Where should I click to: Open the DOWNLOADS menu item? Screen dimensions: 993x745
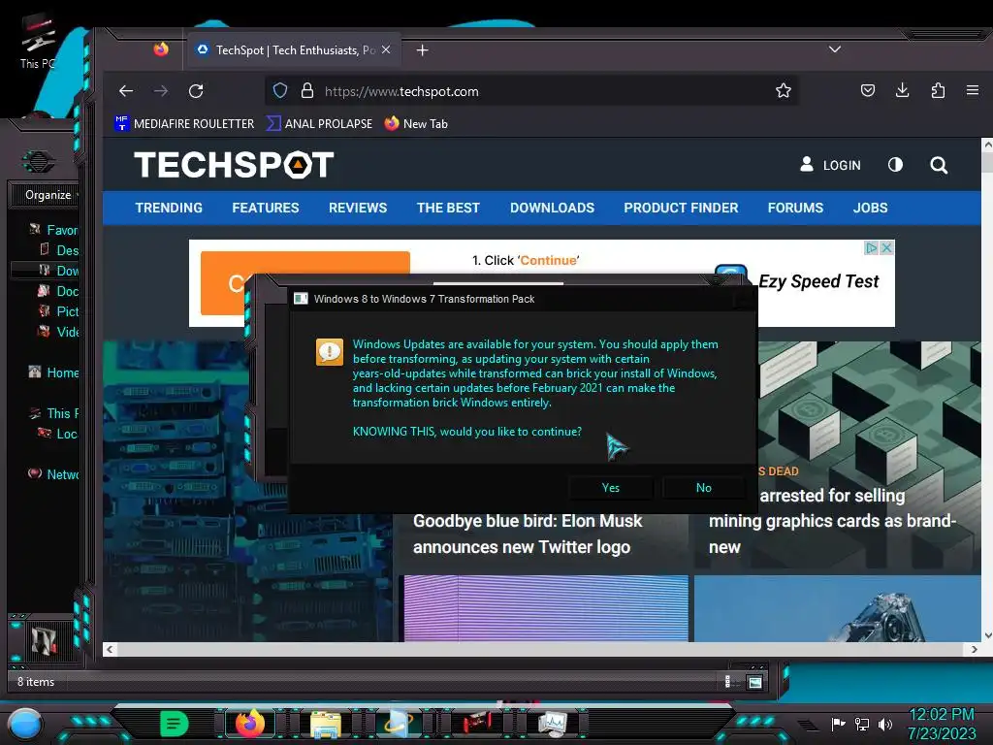point(552,208)
